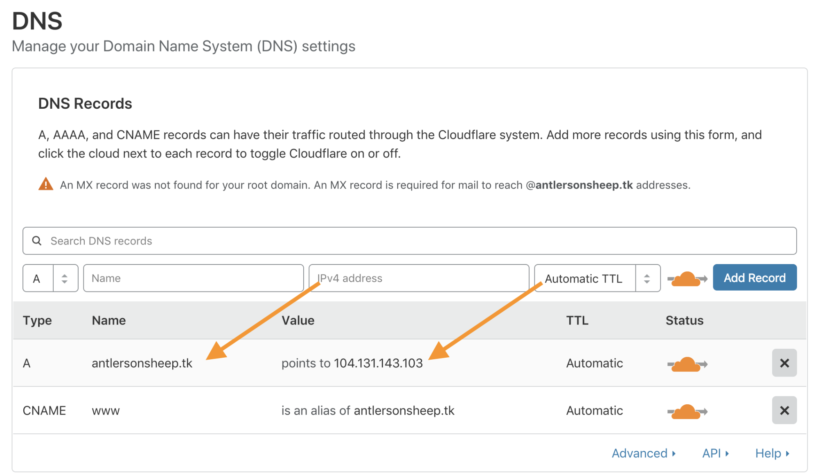818x475 pixels.
Task: Click the Name input field
Action: (x=193, y=278)
